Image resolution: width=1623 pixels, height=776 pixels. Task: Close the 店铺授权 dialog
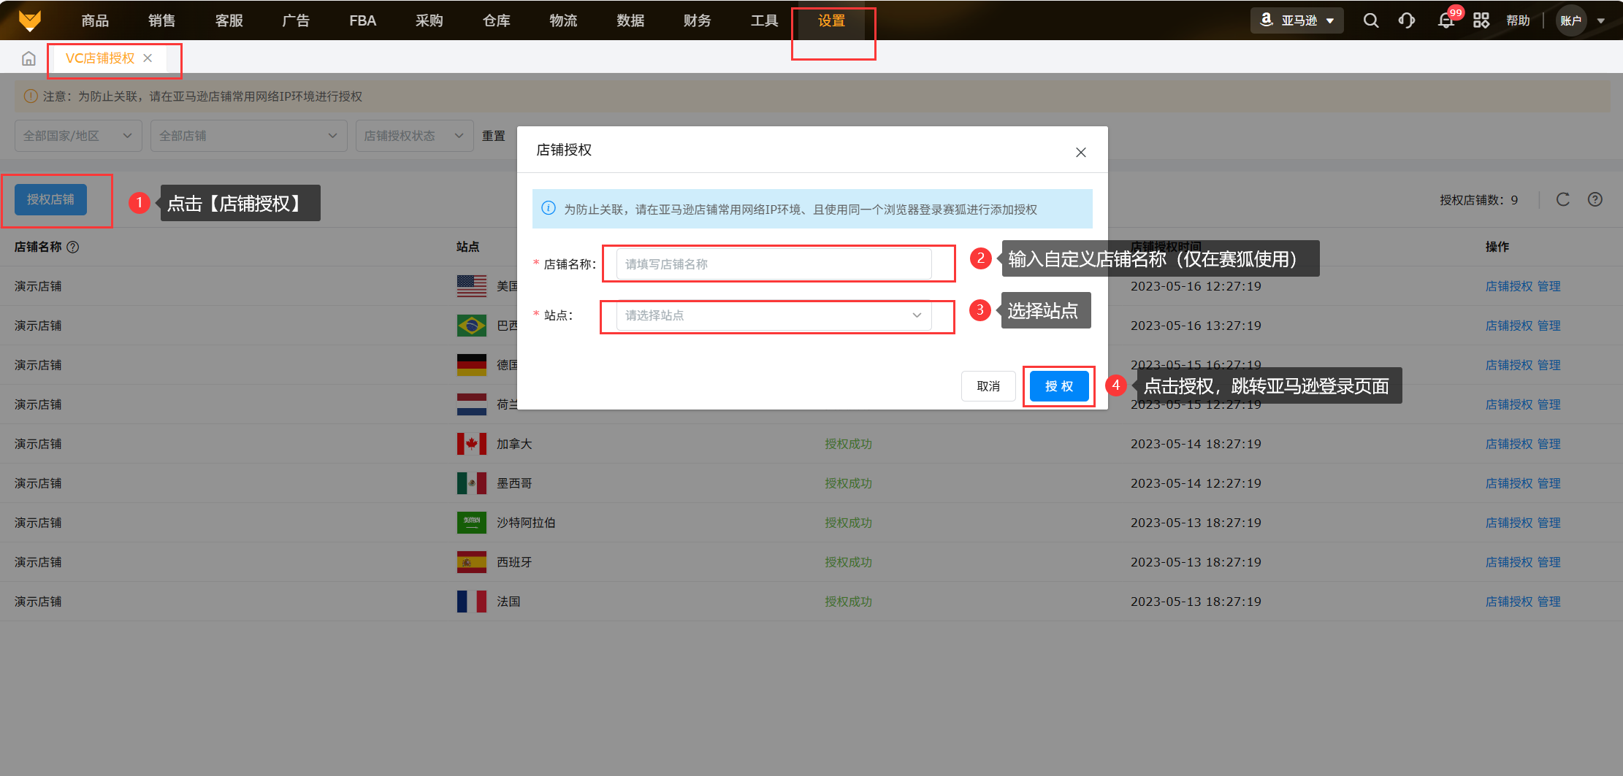pyautogui.click(x=1081, y=152)
